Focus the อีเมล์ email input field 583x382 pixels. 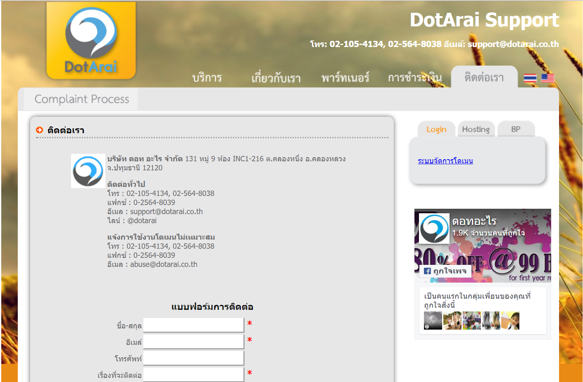click(193, 342)
